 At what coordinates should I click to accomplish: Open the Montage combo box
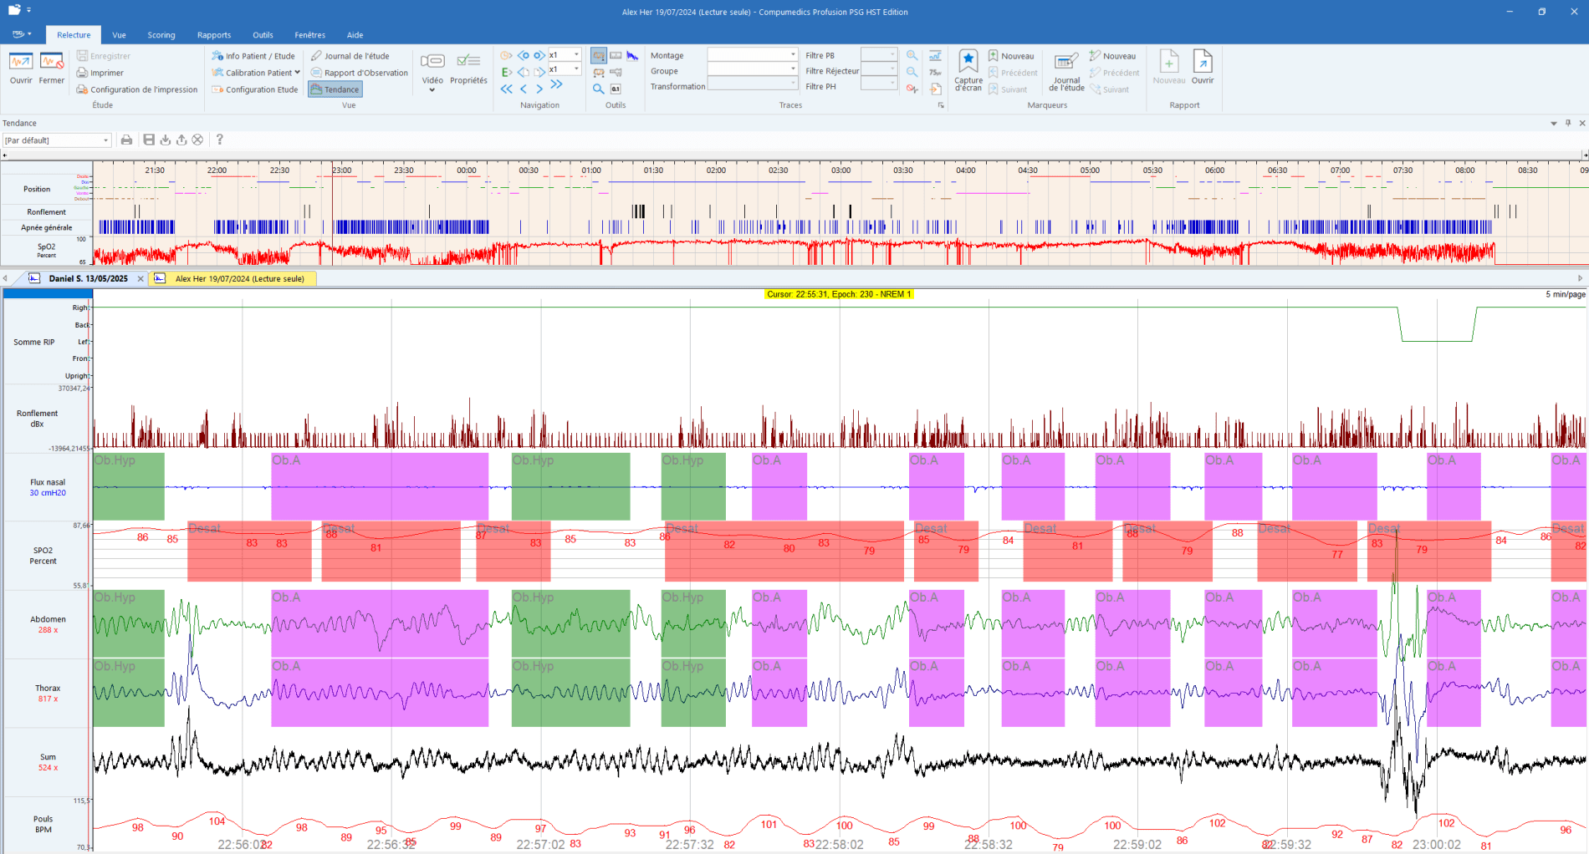753,54
